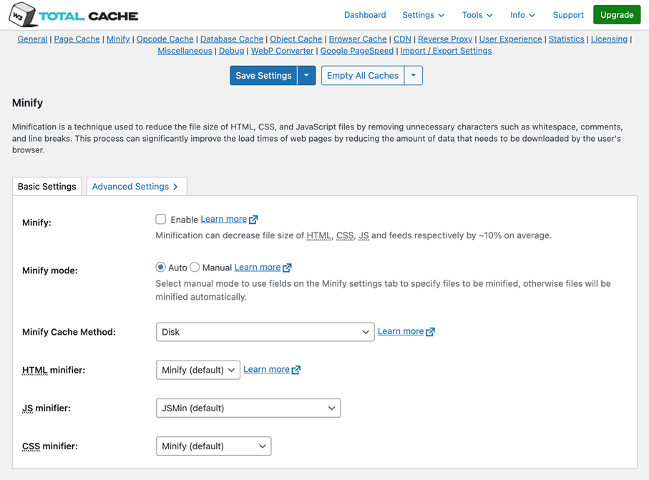
Task: Switch to Basic Settings tab
Action: coord(47,187)
